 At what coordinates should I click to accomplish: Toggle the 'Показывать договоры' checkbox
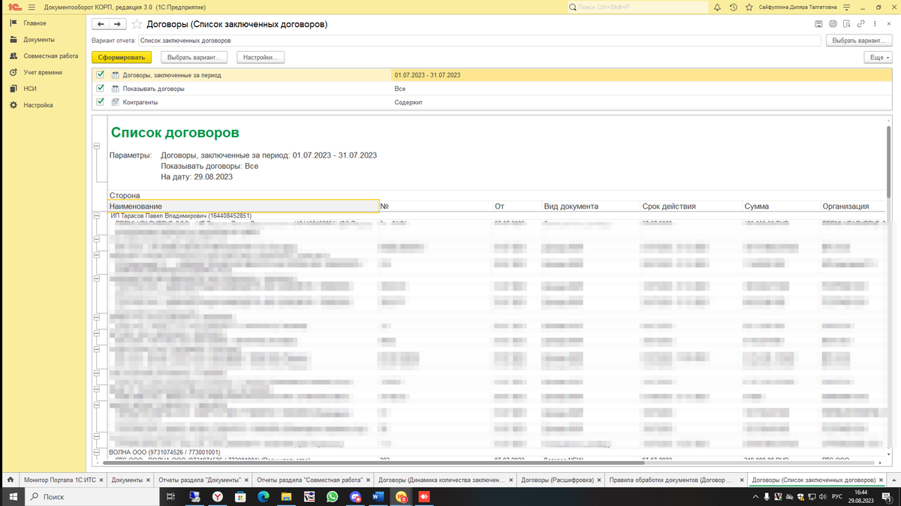click(x=101, y=88)
